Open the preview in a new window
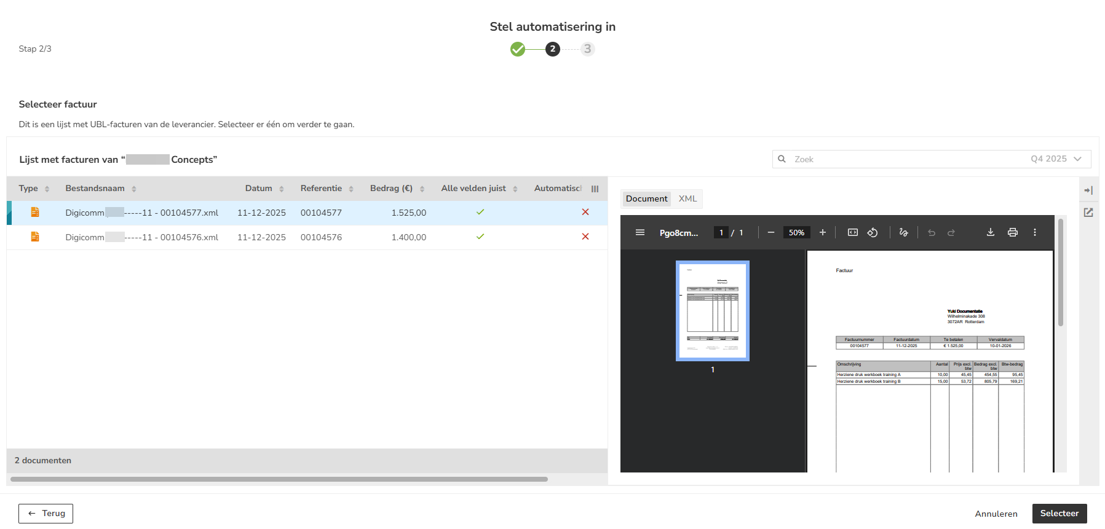 pos(1088,212)
